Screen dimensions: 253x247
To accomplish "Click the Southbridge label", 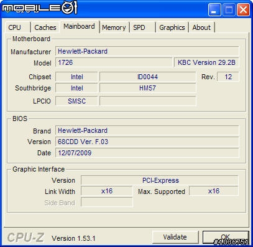I will pyautogui.click(x=33, y=88).
